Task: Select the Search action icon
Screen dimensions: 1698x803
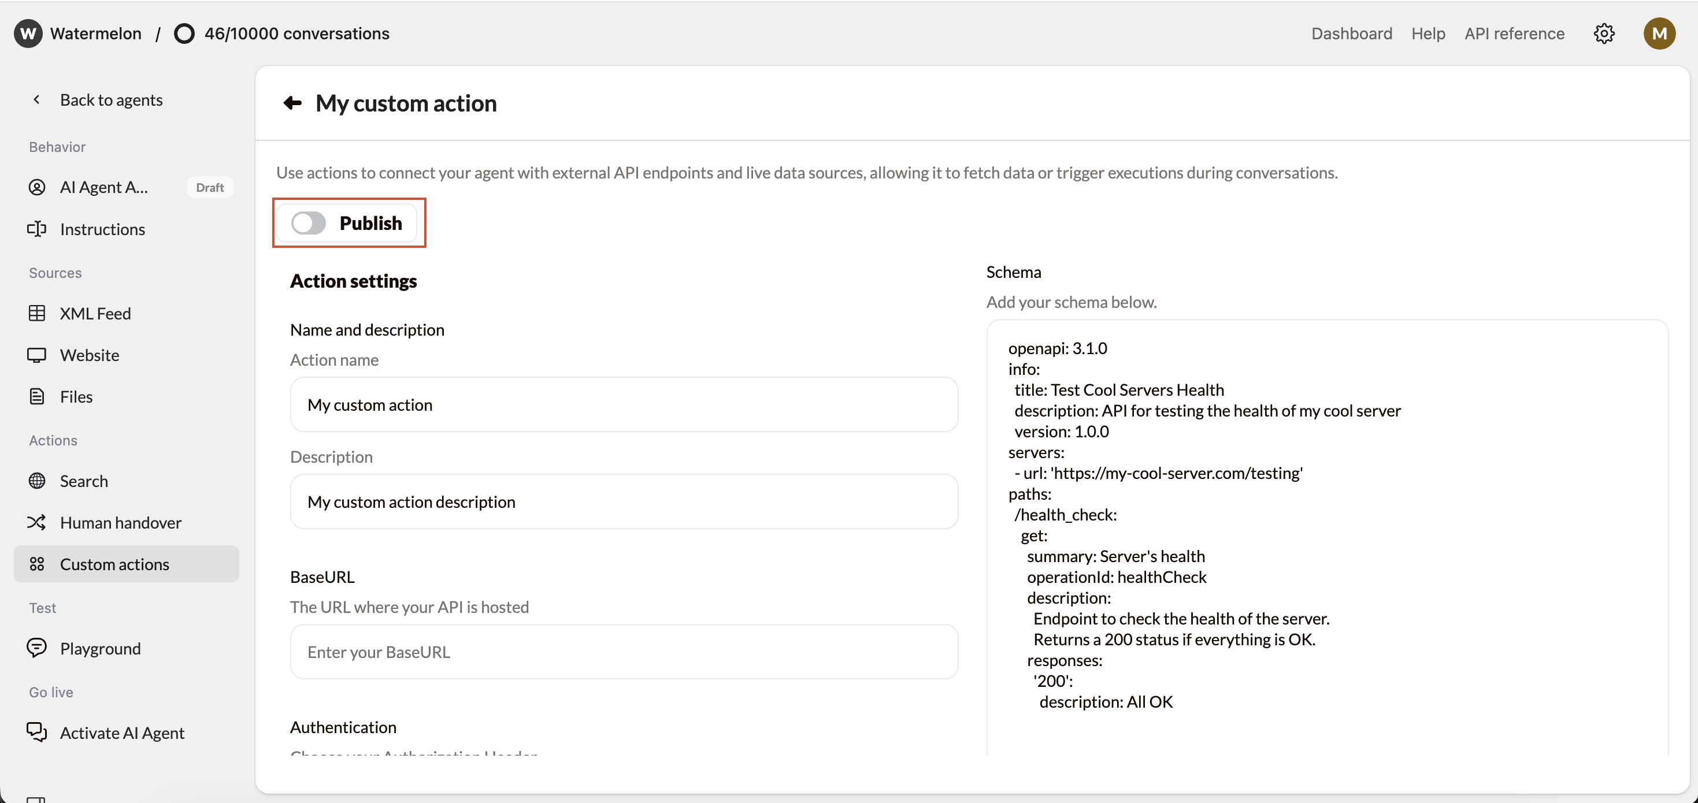Action: [x=37, y=481]
